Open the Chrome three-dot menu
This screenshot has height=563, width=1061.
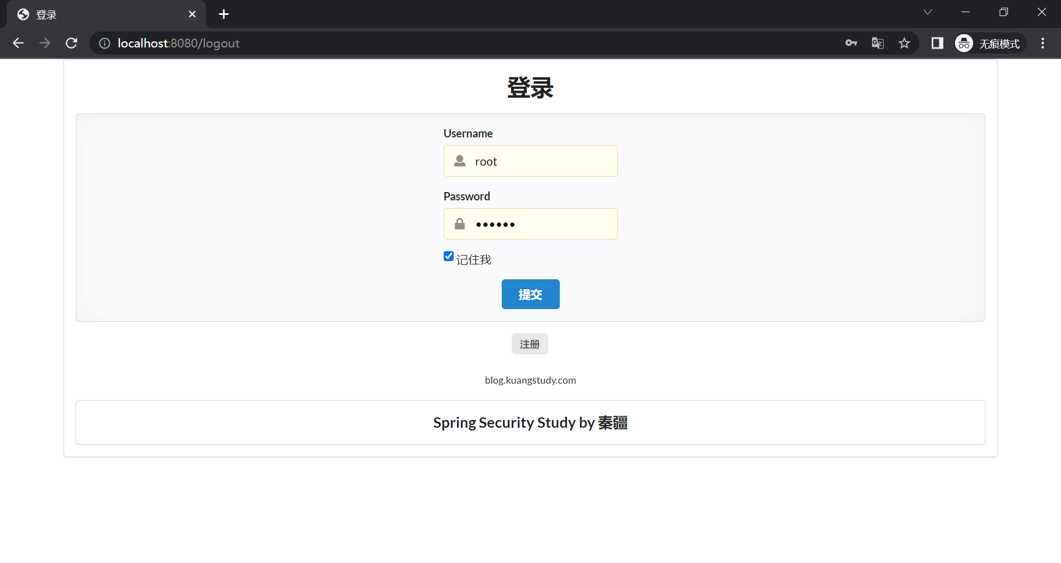click(x=1043, y=43)
